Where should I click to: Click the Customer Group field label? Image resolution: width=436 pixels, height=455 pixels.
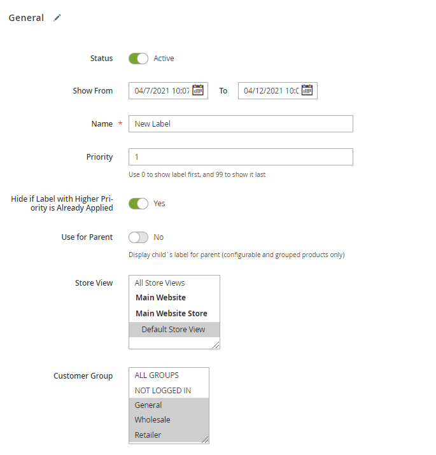(83, 376)
